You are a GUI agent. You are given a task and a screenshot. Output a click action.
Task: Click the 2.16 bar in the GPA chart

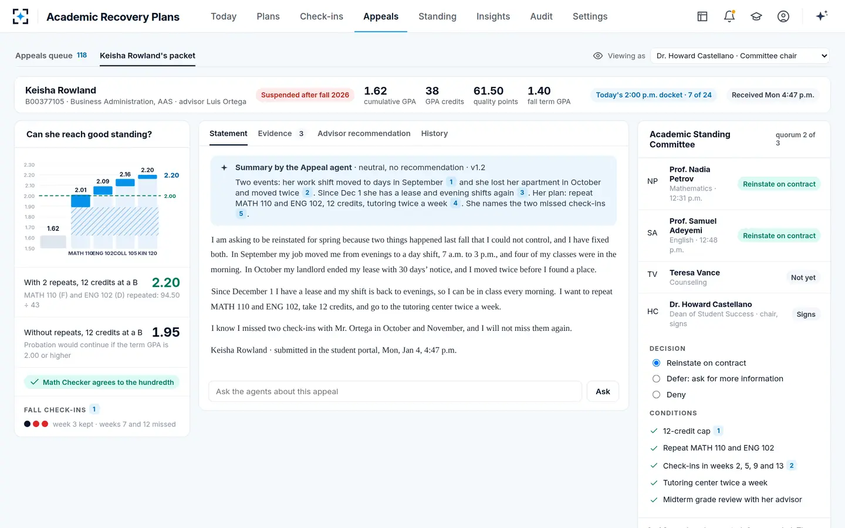tap(125, 182)
